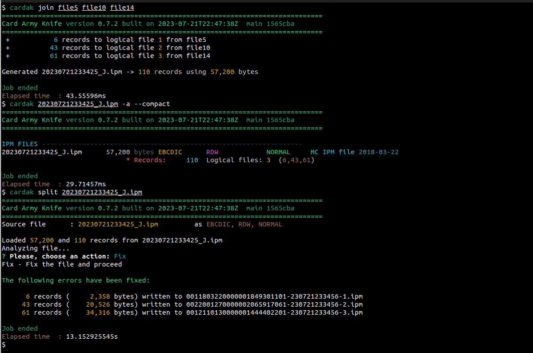
Task: Click the underlined filename after cardak split
Action: click(x=102, y=192)
